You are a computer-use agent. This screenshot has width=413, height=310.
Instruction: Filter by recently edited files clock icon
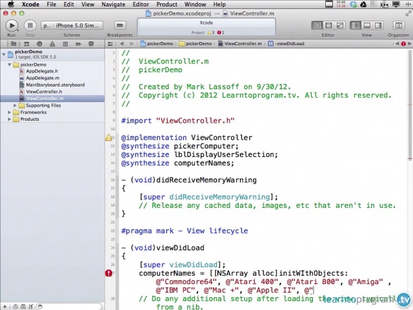[x=15, y=306]
